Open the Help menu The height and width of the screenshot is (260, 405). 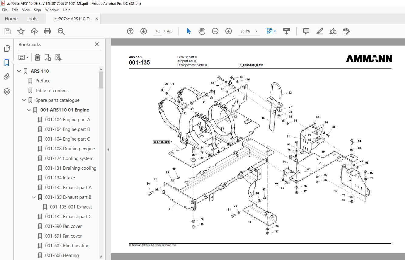[x=66, y=10]
